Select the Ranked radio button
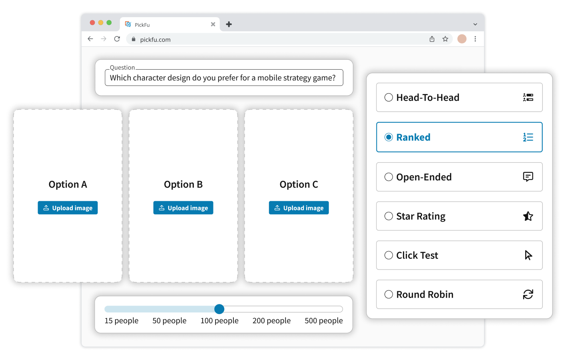 [389, 137]
